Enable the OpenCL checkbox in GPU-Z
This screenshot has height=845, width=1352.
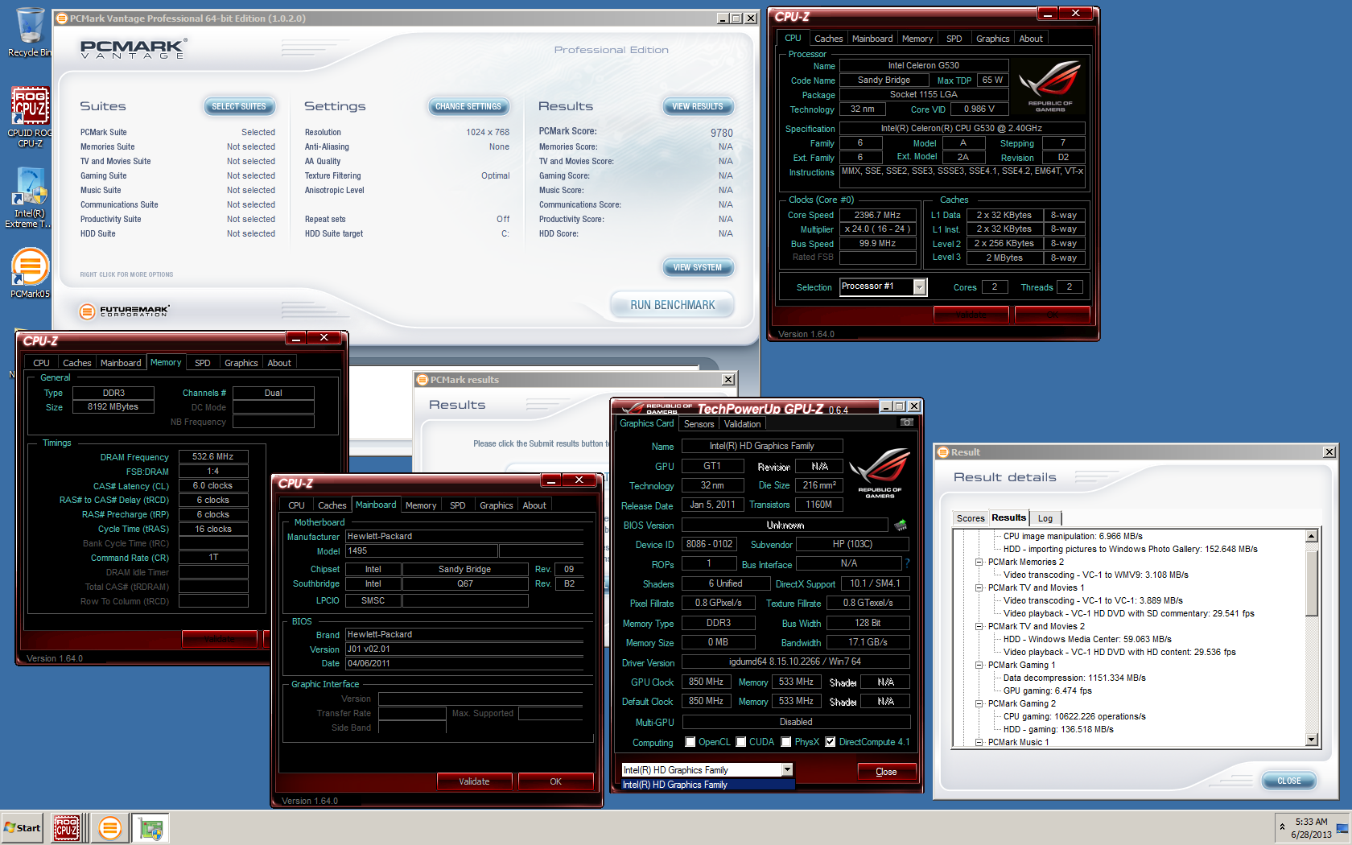click(690, 742)
